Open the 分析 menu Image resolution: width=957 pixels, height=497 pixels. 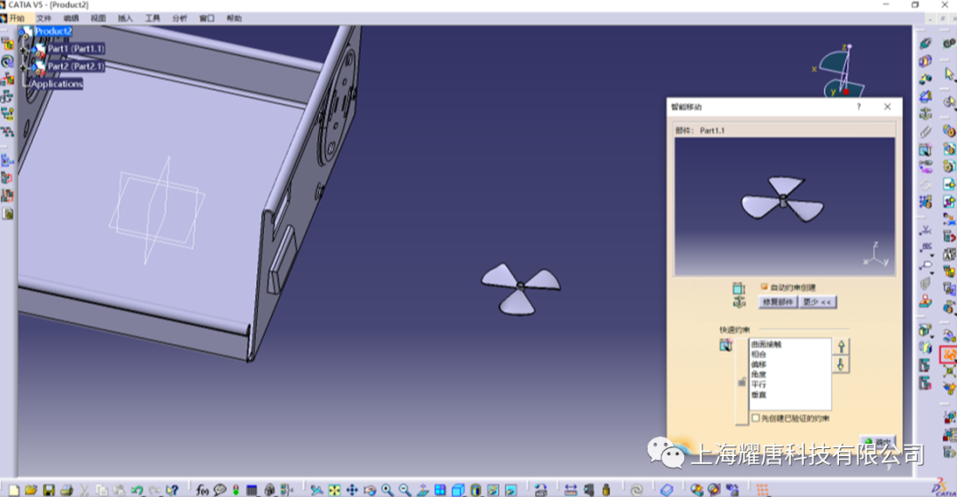tap(179, 19)
